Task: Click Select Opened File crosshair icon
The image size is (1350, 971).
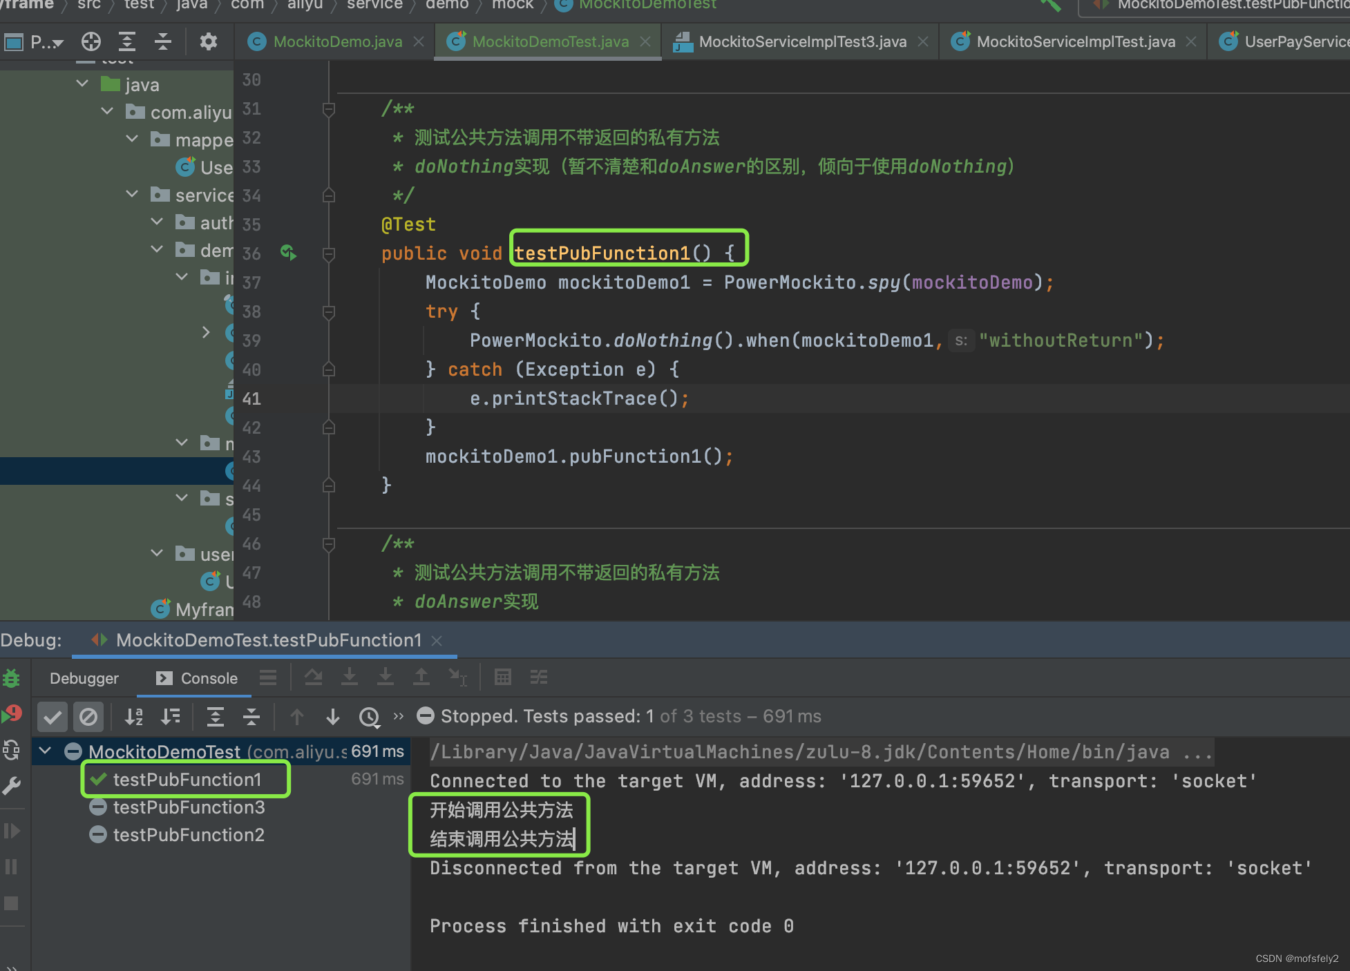Action: [x=91, y=42]
